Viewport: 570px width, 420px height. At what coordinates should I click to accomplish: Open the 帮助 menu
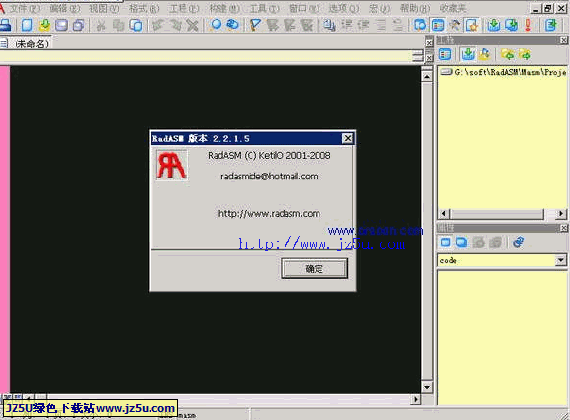coord(415,8)
